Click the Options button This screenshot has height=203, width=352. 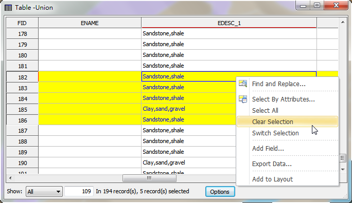pyautogui.click(x=220, y=192)
